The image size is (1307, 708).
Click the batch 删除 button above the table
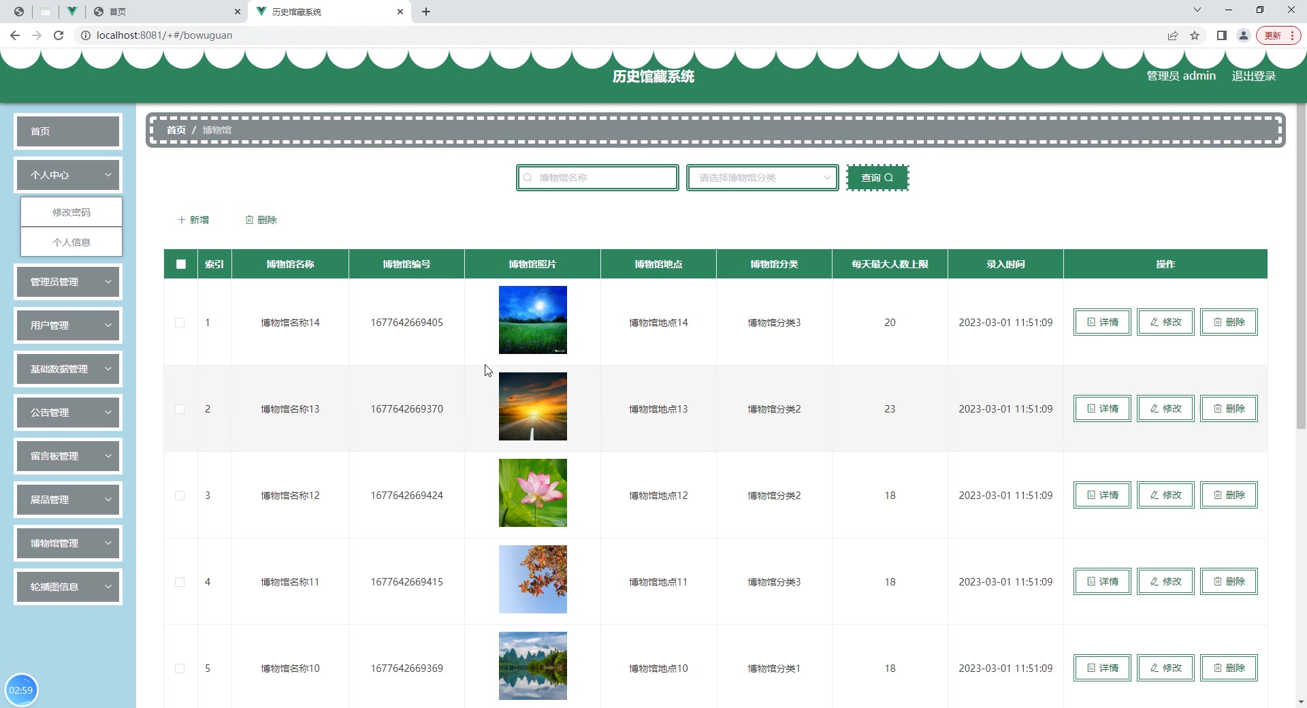click(x=261, y=220)
